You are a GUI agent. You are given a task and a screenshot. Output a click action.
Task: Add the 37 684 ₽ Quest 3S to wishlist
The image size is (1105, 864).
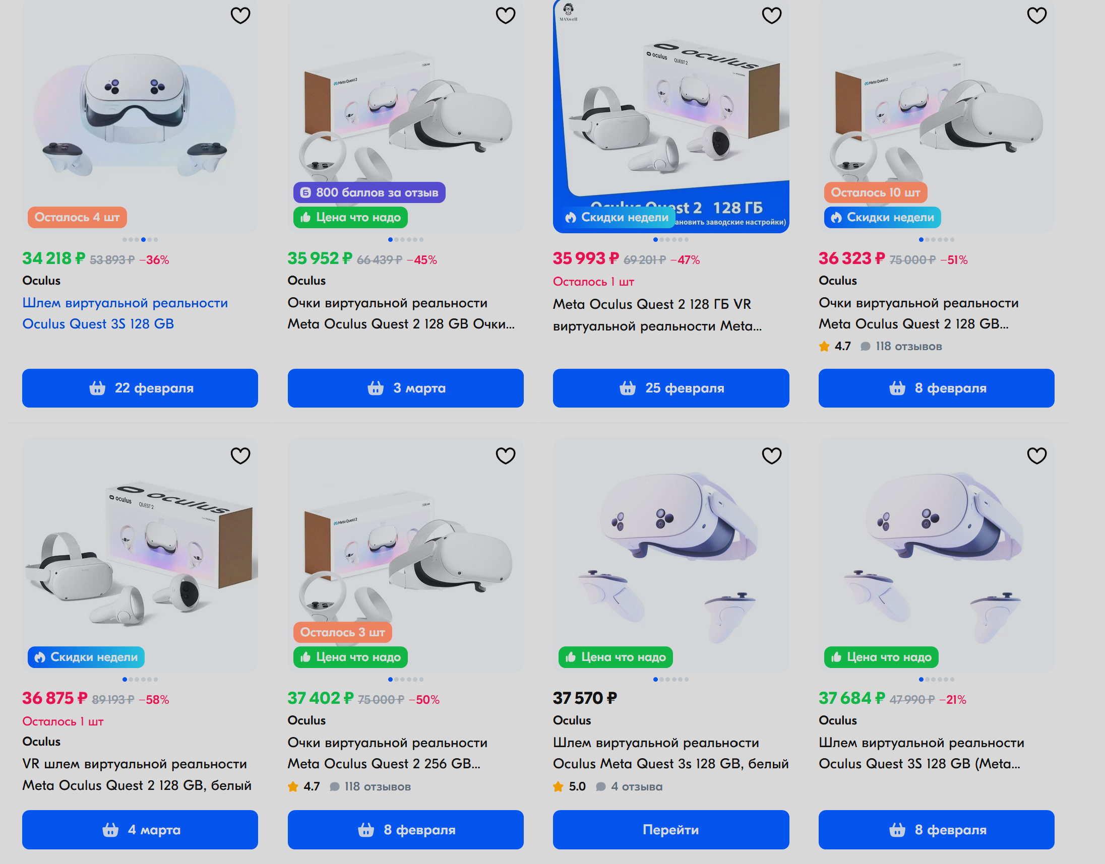click(x=1036, y=456)
